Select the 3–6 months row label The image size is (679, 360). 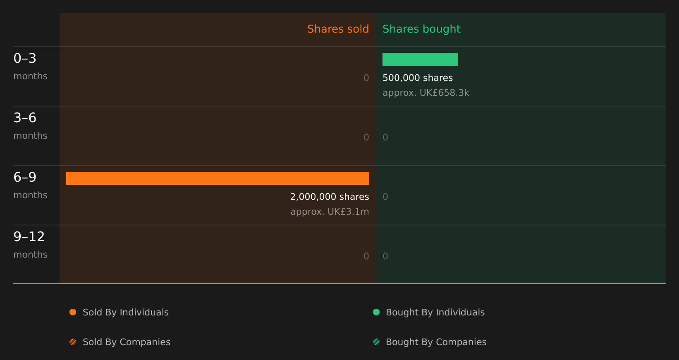coord(30,126)
